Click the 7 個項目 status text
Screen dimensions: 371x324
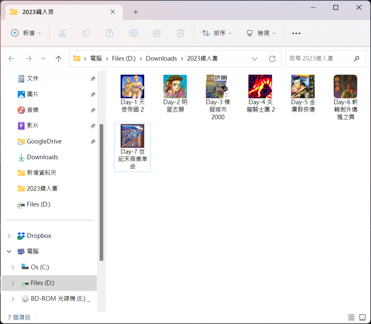[x=19, y=317]
